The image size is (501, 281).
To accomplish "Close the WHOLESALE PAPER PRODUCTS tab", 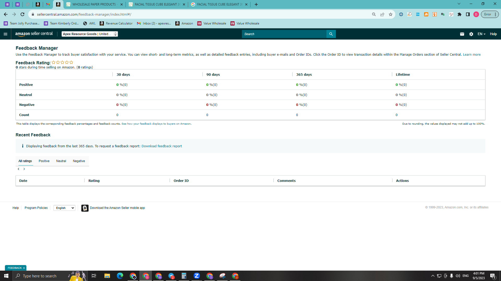I will coord(122,4).
